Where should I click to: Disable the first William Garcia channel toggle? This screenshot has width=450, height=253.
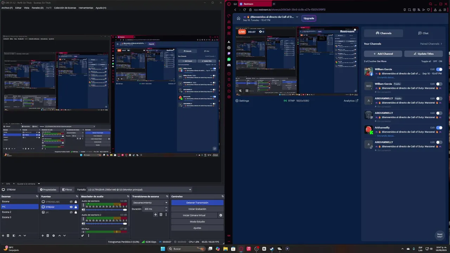(x=439, y=69)
